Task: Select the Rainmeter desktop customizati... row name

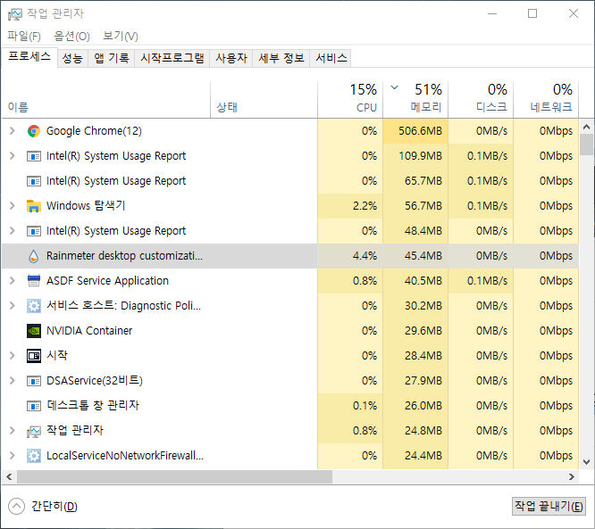Action: coord(124,256)
